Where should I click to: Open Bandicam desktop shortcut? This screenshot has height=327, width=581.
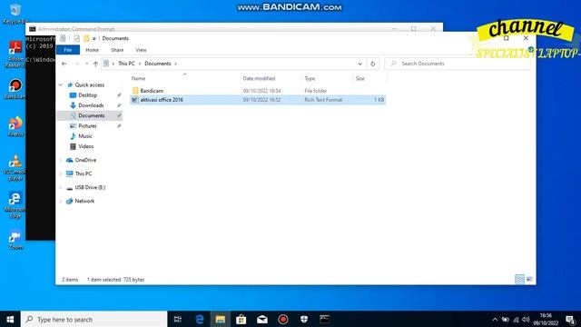[x=15, y=89]
